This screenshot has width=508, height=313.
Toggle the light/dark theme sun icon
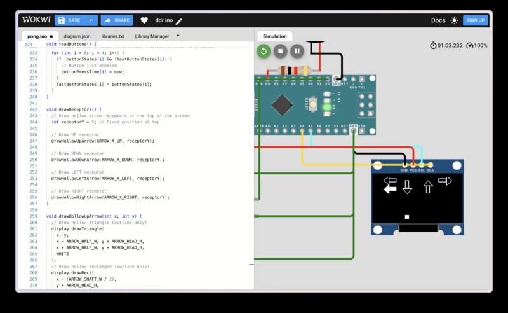pyautogui.click(x=454, y=20)
